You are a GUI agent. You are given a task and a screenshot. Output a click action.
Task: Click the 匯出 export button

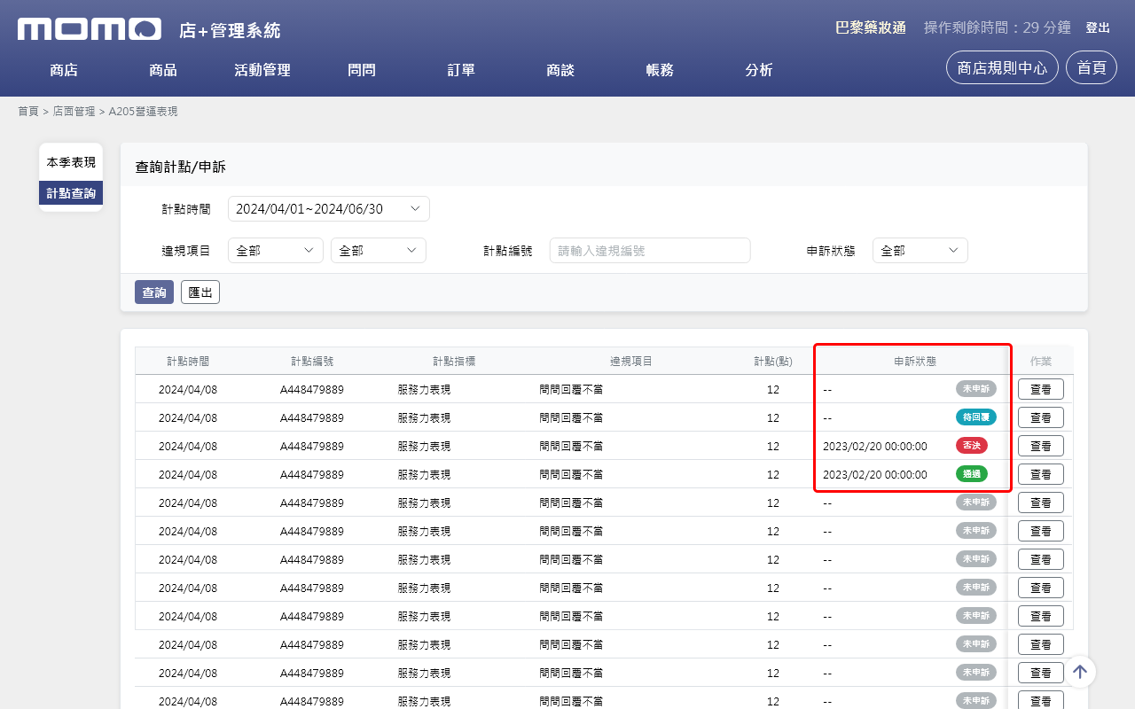tap(200, 292)
